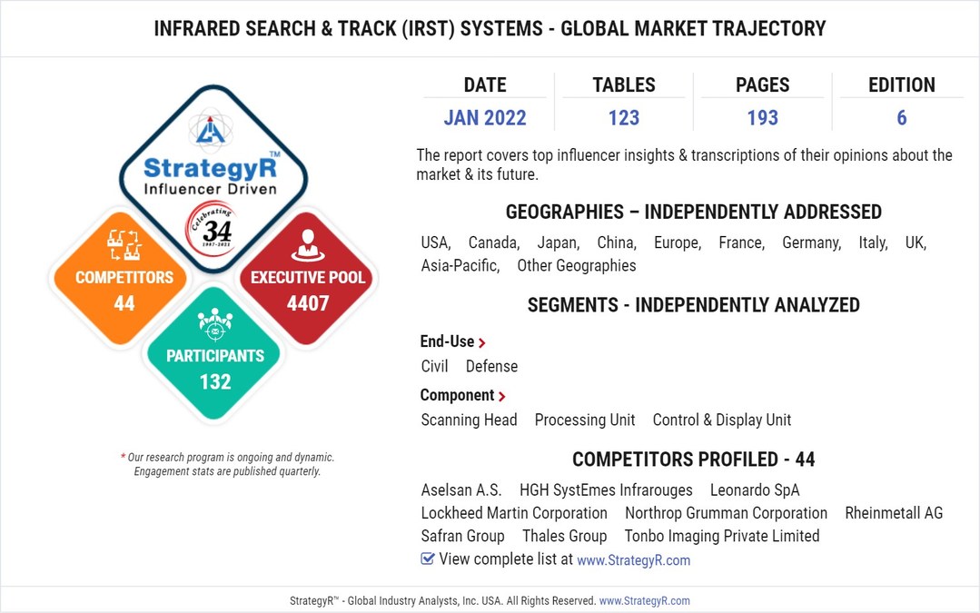Click the Japan geography
Viewport: 980px width, 613px height.
(x=559, y=242)
